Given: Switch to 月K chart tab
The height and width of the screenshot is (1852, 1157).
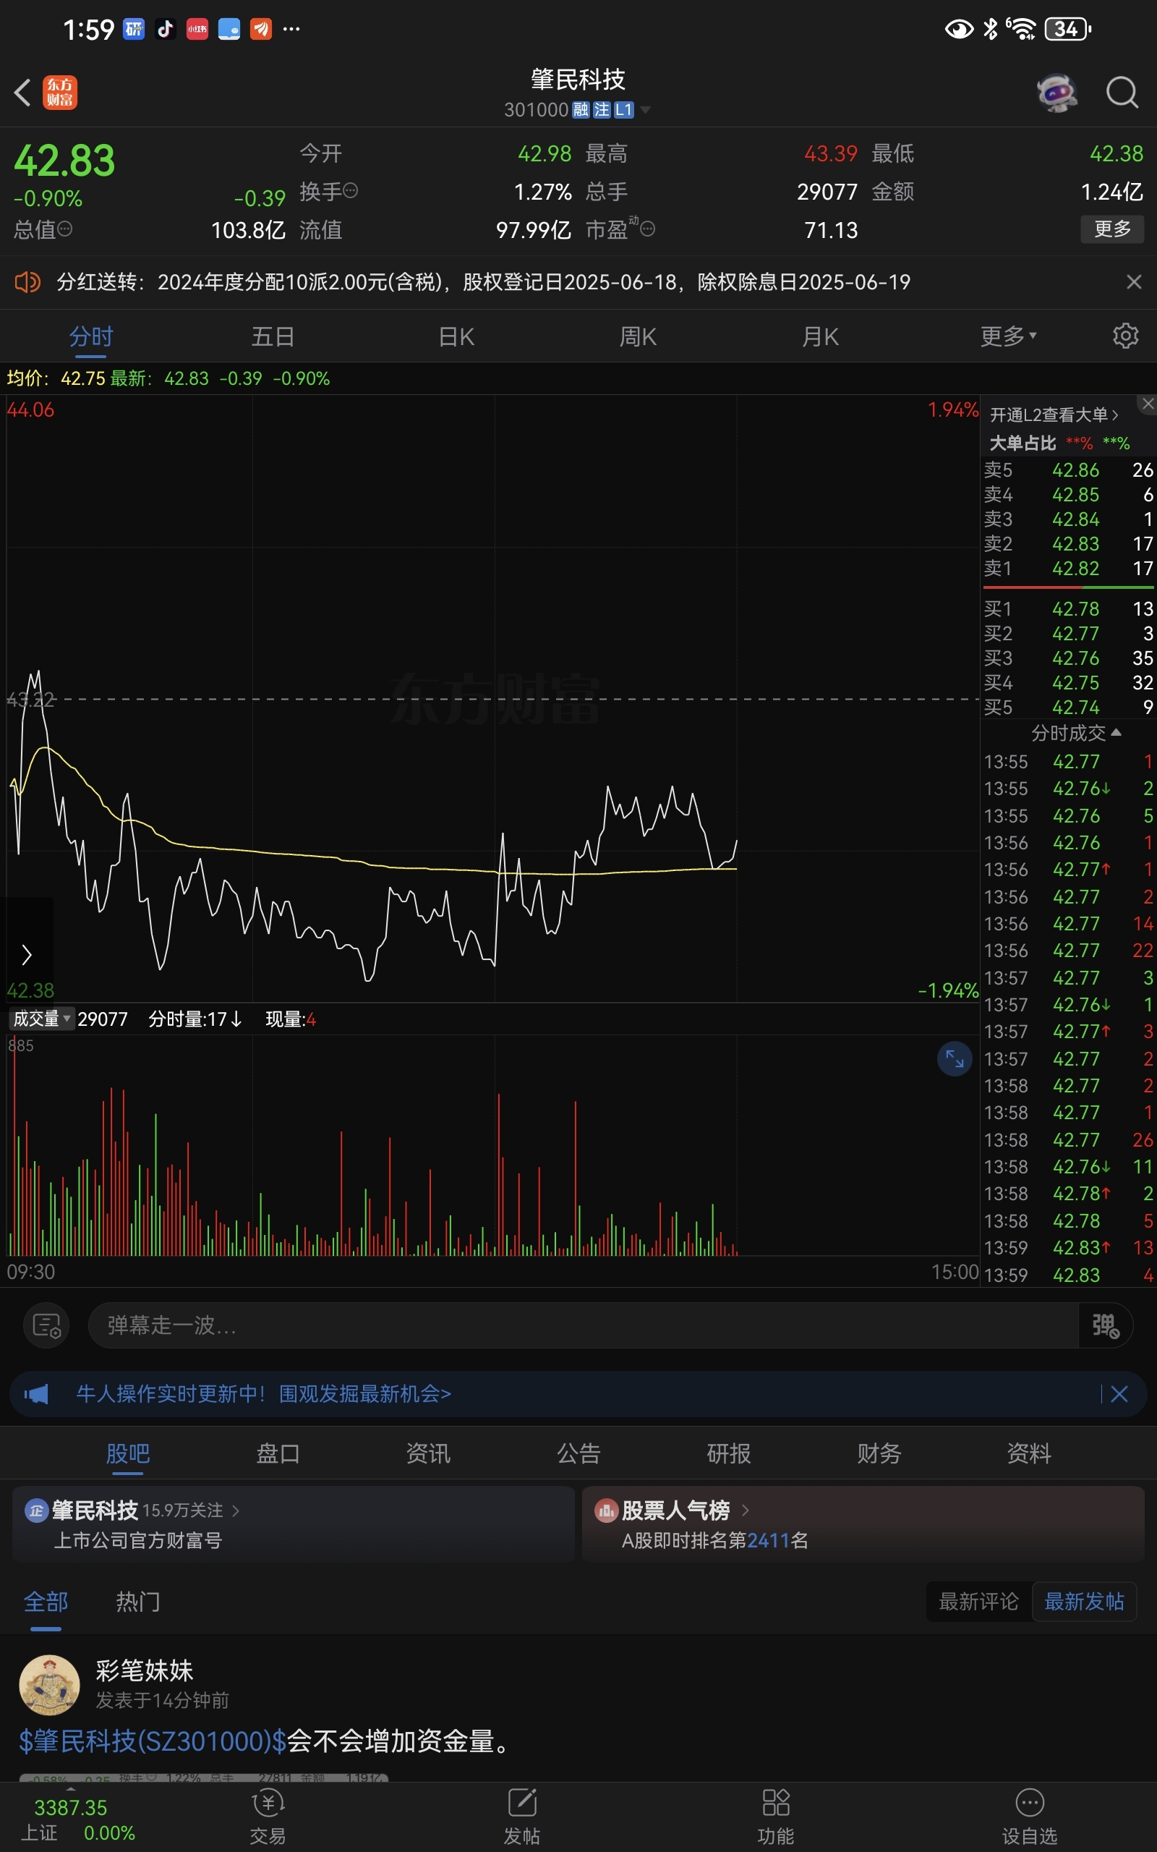Looking at the screenshot, I should click(x=820, y=336).
